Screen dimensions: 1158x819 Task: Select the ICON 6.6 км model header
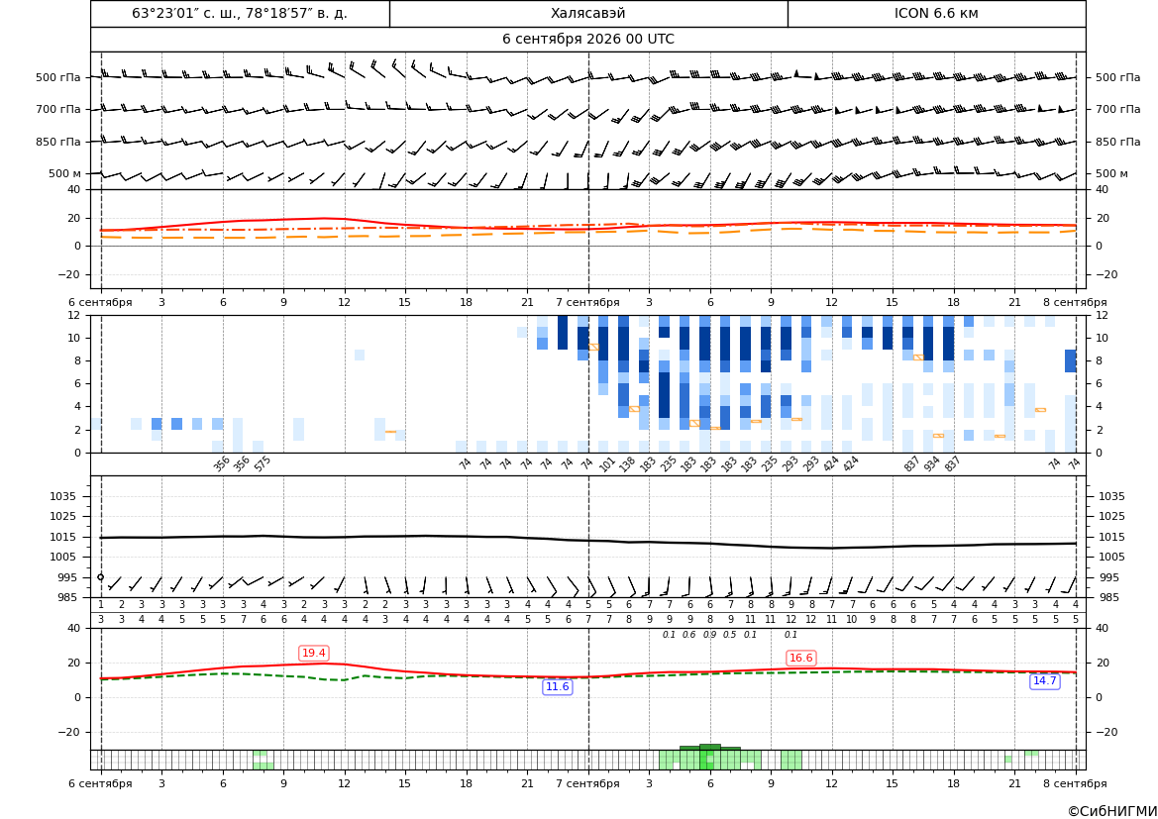[x=936, y=13]
